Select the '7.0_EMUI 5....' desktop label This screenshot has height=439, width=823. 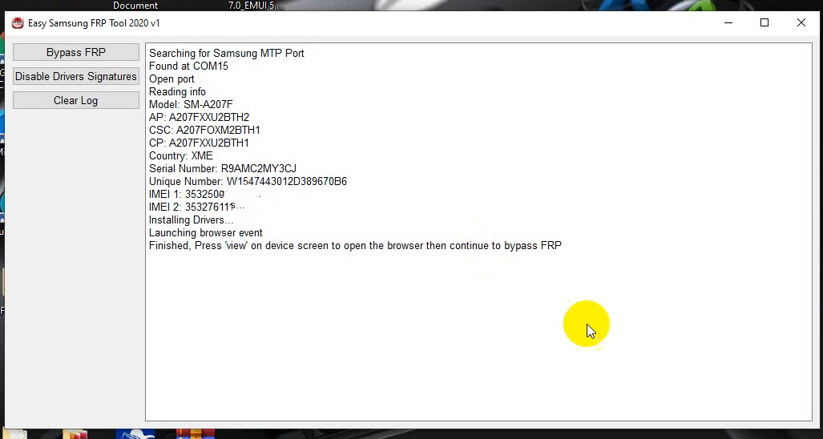[x=256, y=6]
